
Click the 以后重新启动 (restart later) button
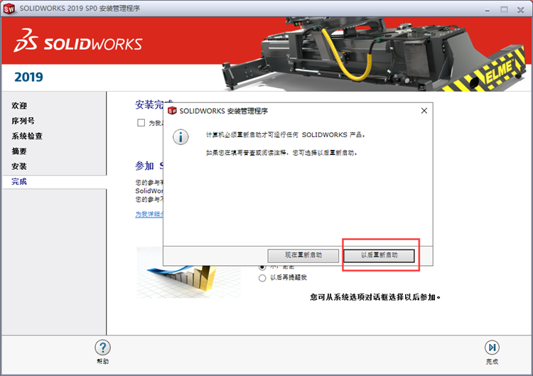(x=379, y=256)
